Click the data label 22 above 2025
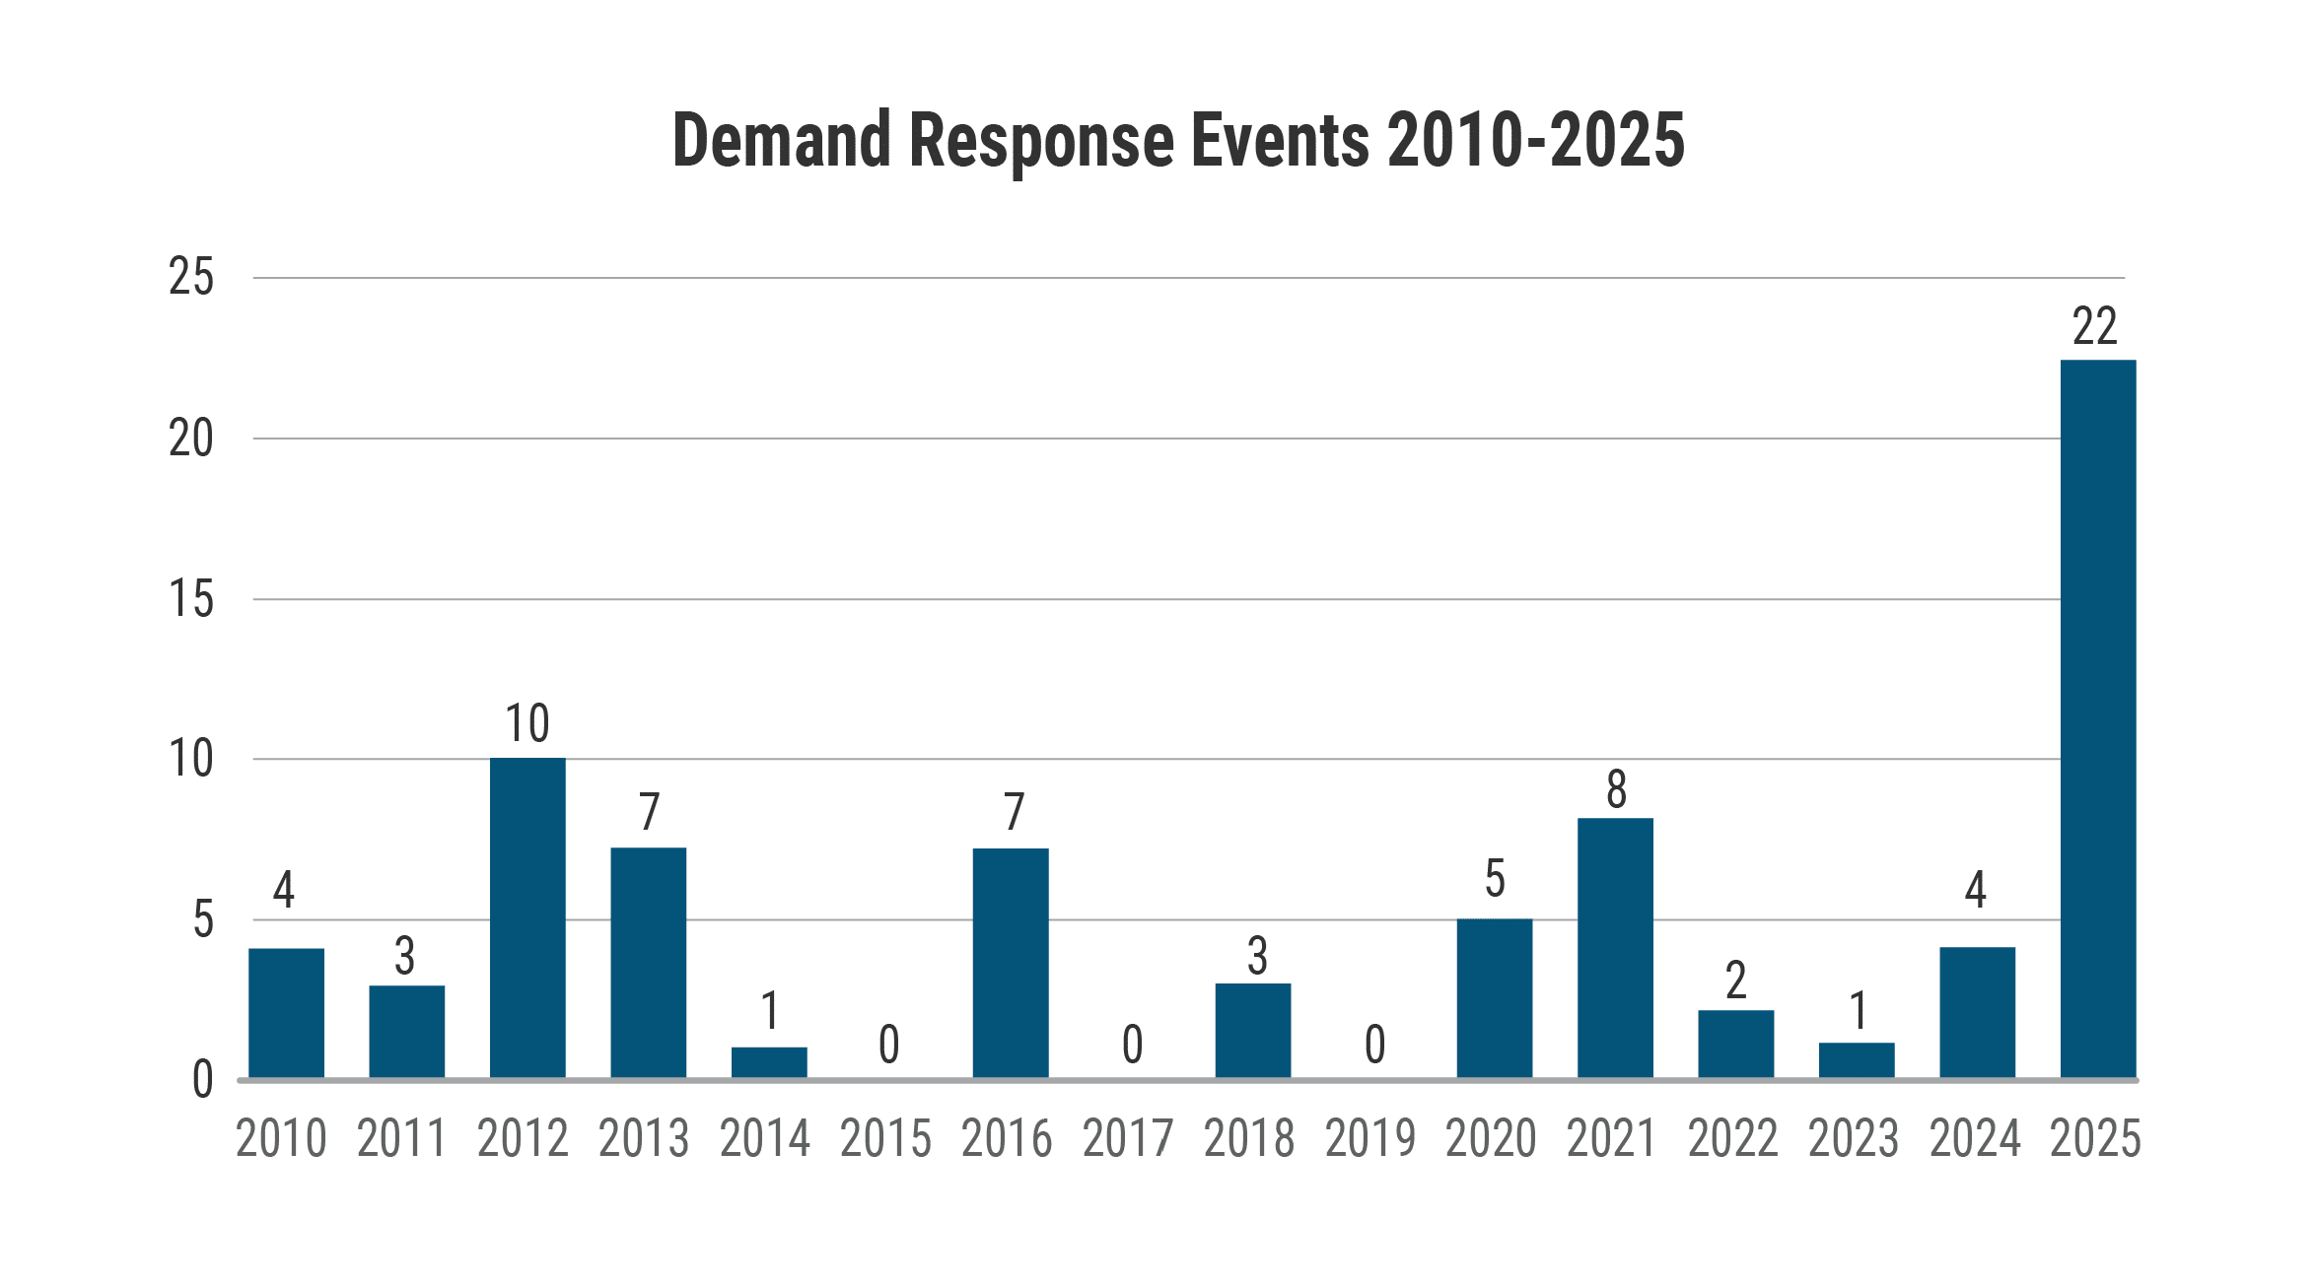This screenshot has width=2317, height=1286. tap(2095, 326)
